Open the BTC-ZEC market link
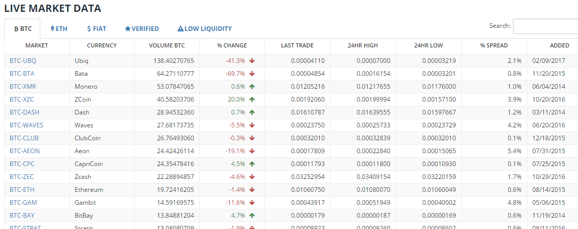 22,177
